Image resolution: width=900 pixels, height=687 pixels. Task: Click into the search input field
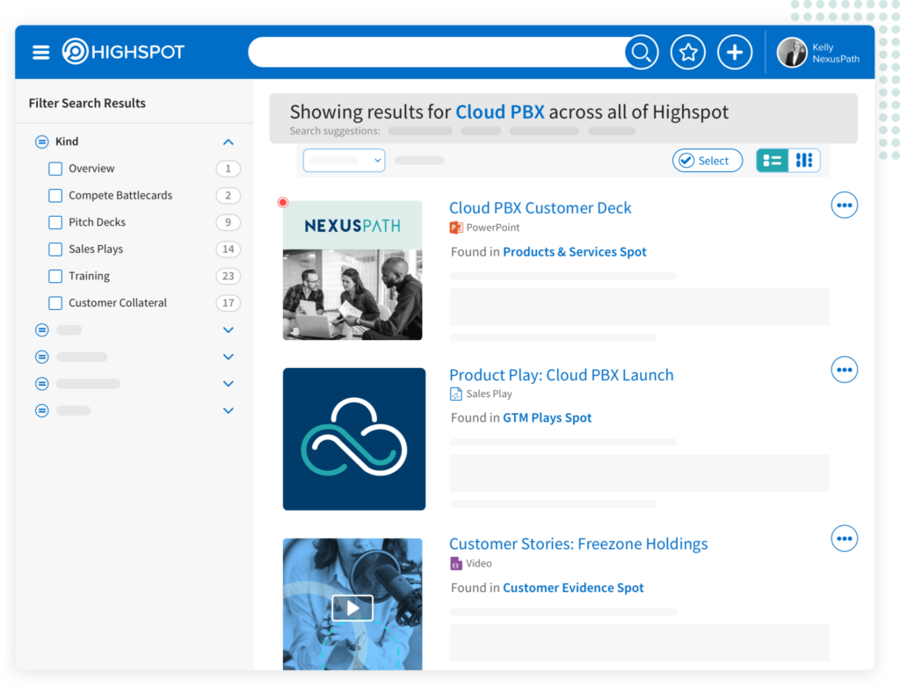point(435,53)
